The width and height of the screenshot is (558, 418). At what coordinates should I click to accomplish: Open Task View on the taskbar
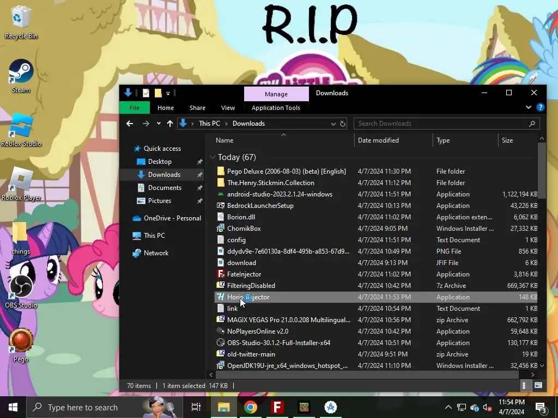click(x=196, y=407)
